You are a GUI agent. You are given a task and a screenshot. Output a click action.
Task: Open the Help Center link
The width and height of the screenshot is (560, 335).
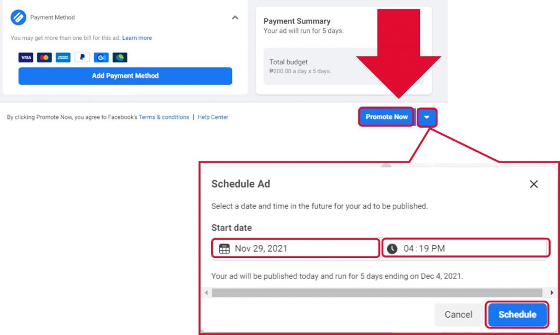pos(213,117)
